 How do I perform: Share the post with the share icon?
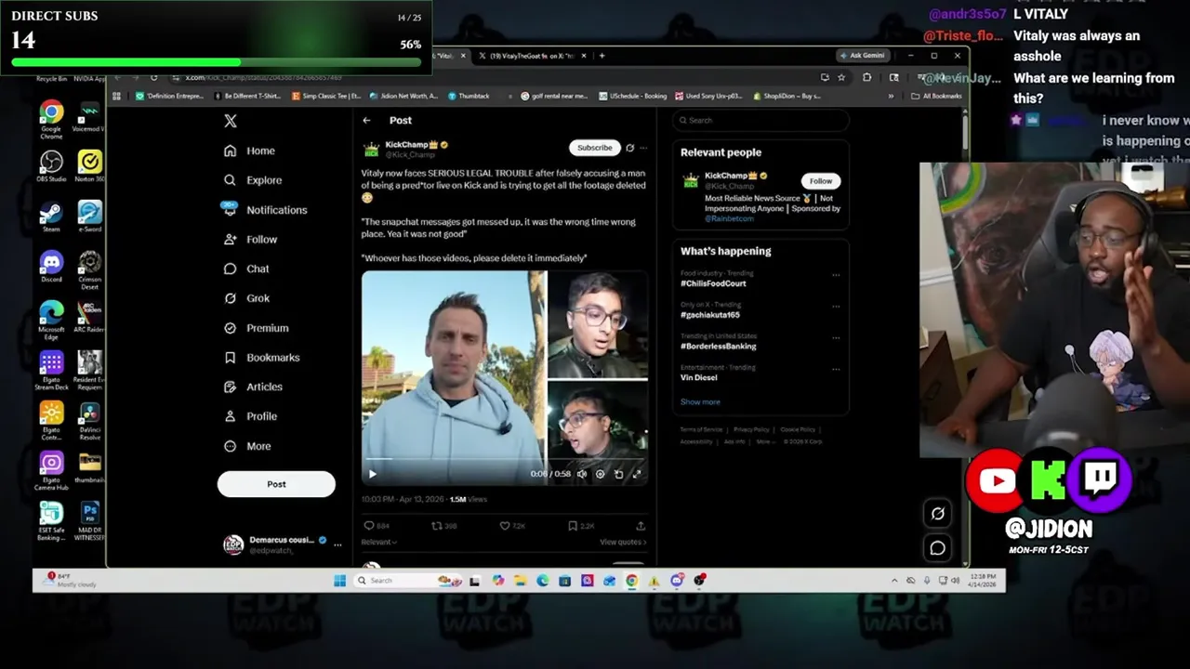(641, 526)
